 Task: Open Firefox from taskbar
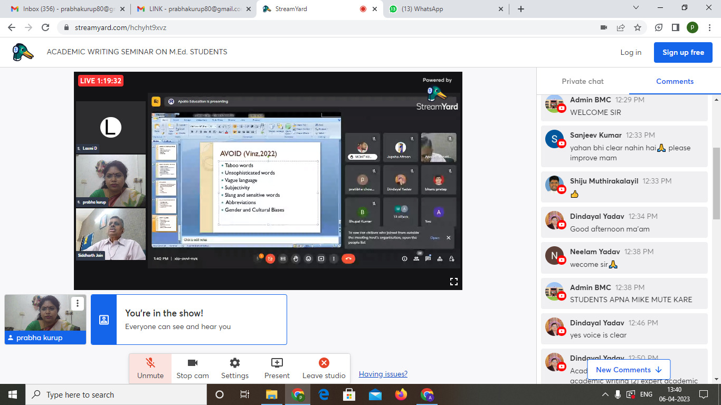(x=401, y=394)
